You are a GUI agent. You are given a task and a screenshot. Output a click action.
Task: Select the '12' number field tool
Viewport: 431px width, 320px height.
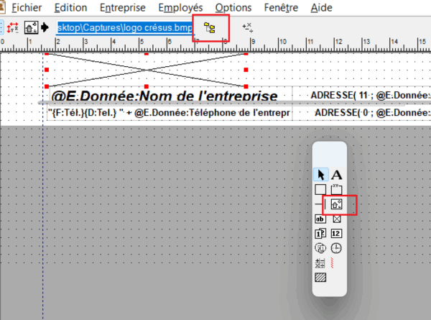tap(336, 234)
